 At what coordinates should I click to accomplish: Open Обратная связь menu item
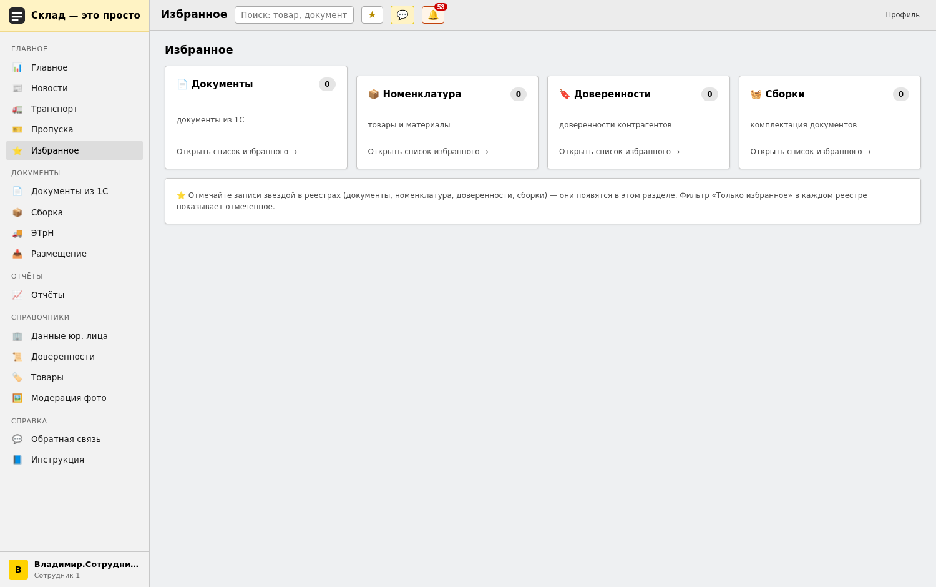click(x=74, y=439)
